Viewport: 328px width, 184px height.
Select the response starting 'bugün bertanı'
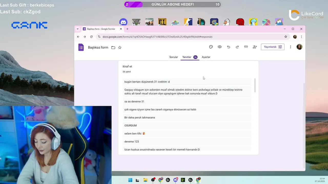pyautogui.click(x=187, y=82)
